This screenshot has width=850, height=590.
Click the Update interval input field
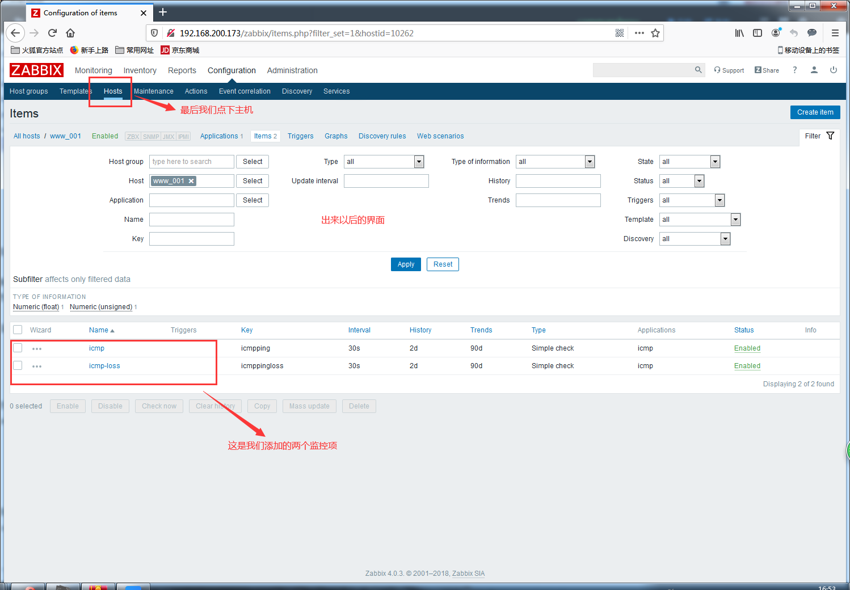386,181
